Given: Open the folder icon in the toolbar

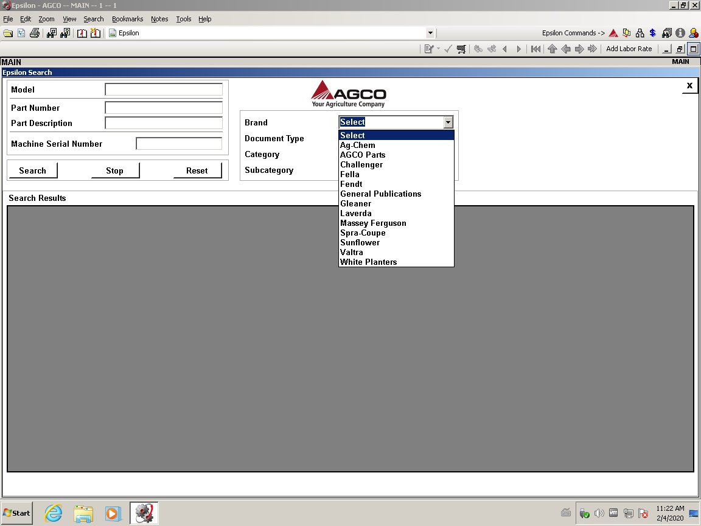Looking at the screenshot, I should click(8, 33).
